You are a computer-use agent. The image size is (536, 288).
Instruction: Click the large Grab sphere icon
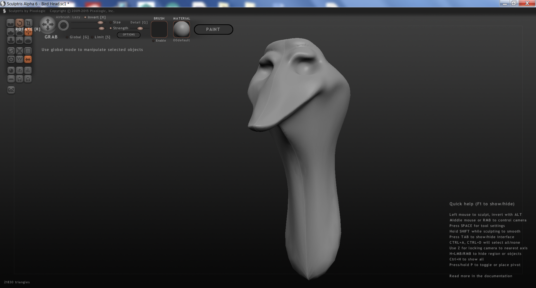[x=48, y=25]
